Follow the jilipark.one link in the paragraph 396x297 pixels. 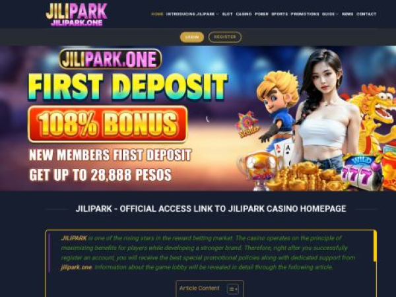click(x=77, y=267)
